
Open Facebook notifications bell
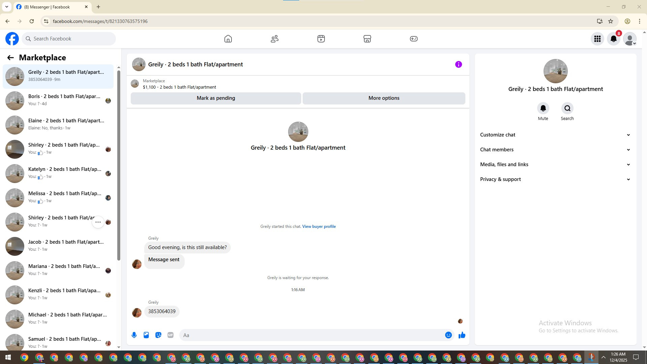pos(613,39)
